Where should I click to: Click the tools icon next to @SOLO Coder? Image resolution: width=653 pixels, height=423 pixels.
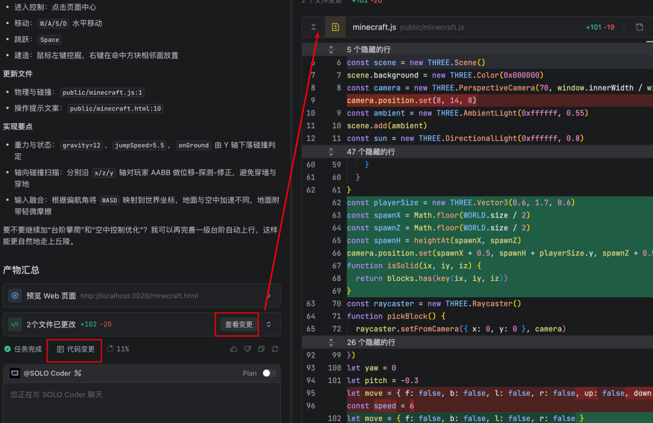(x=78, y=373)
